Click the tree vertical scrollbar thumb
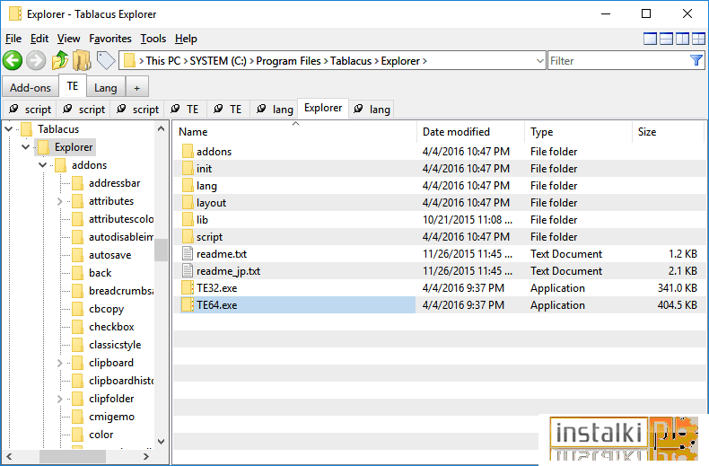 (161, 250)
